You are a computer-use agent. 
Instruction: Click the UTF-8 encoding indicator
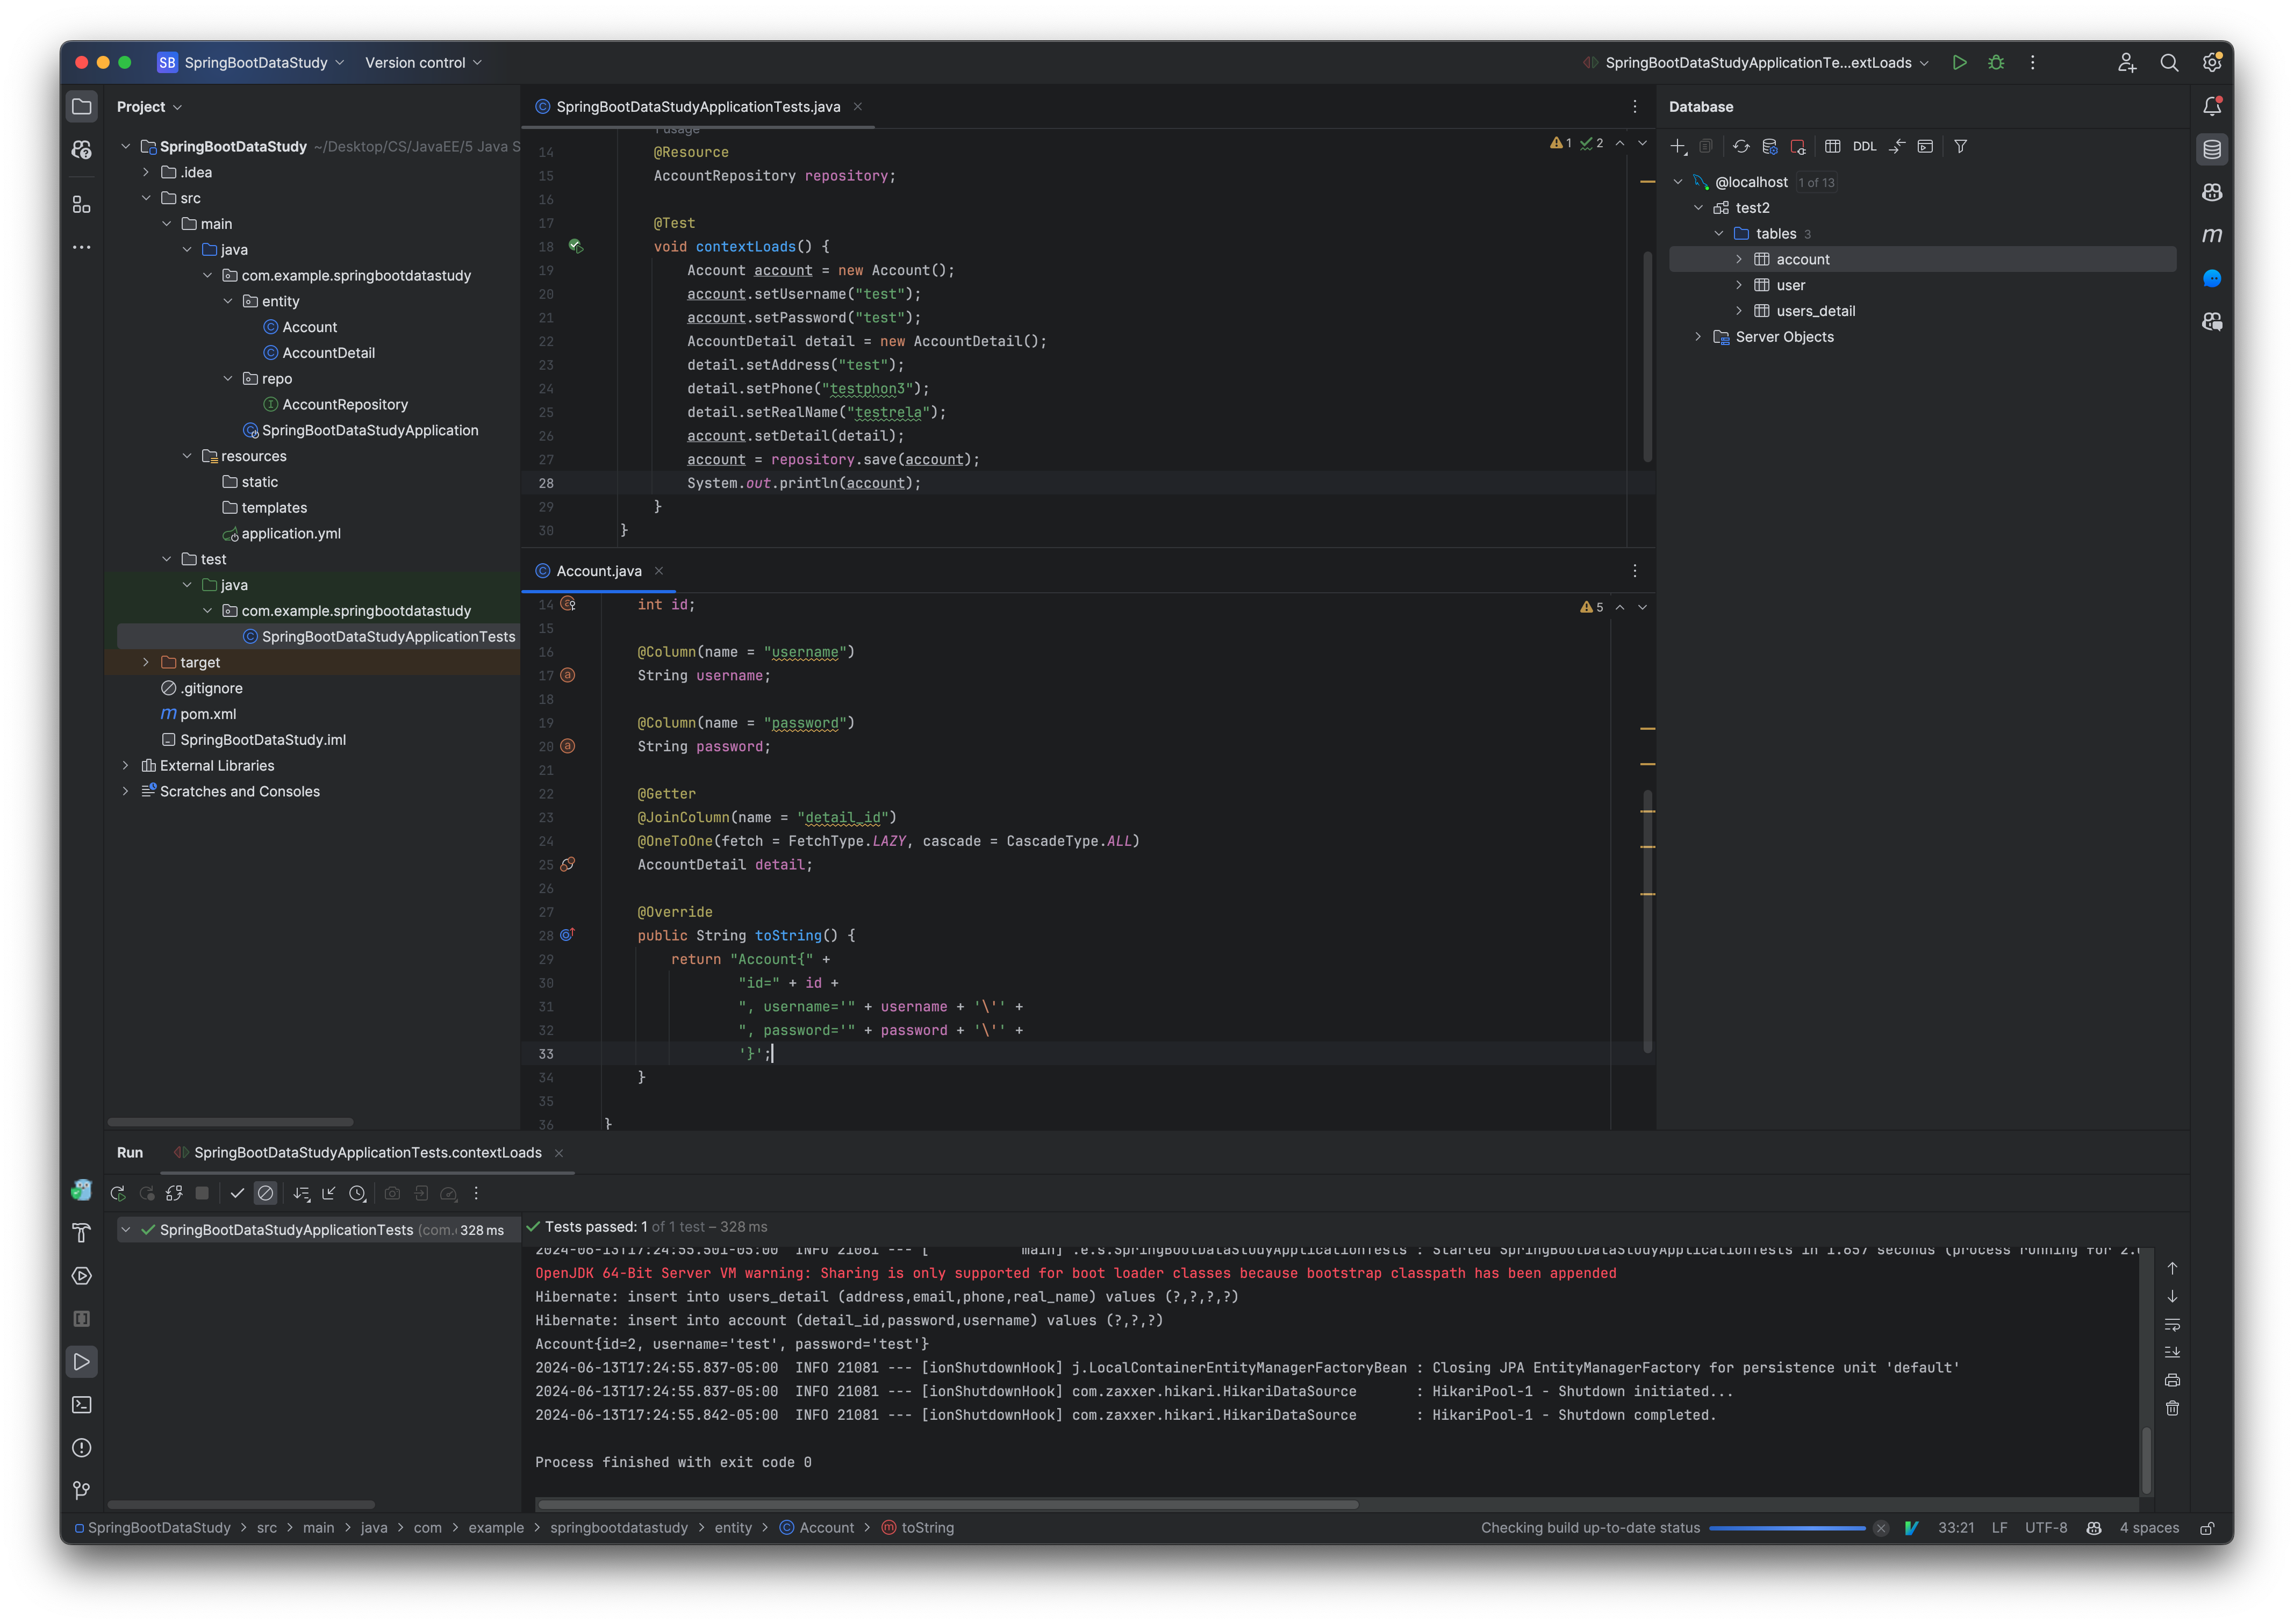tap(2045, 1527)
